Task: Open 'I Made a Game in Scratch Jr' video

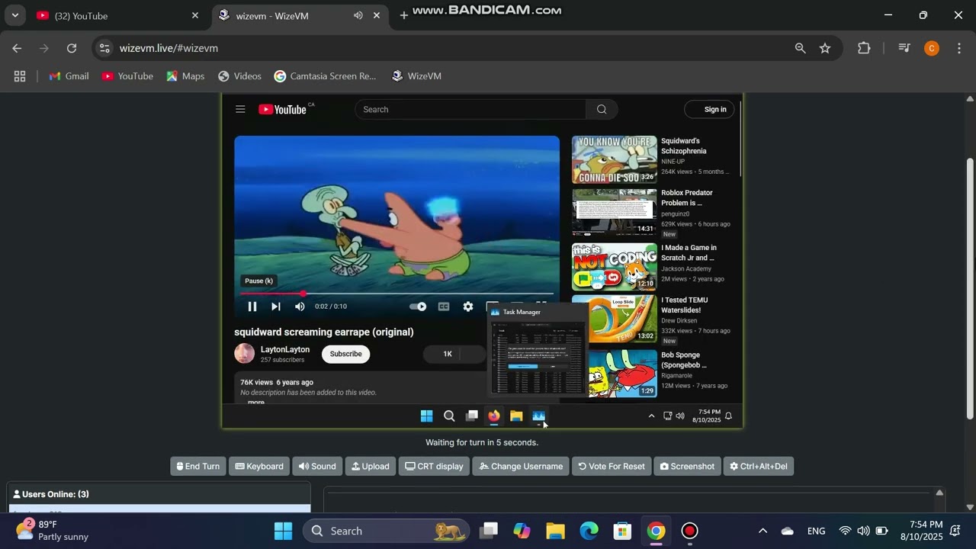Action: [x=615, y=267]
